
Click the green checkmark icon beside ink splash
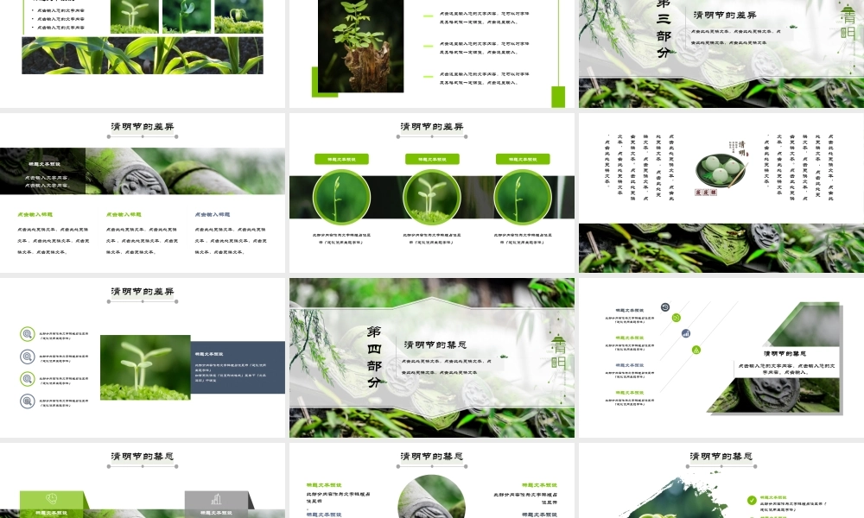coord(752,500)
